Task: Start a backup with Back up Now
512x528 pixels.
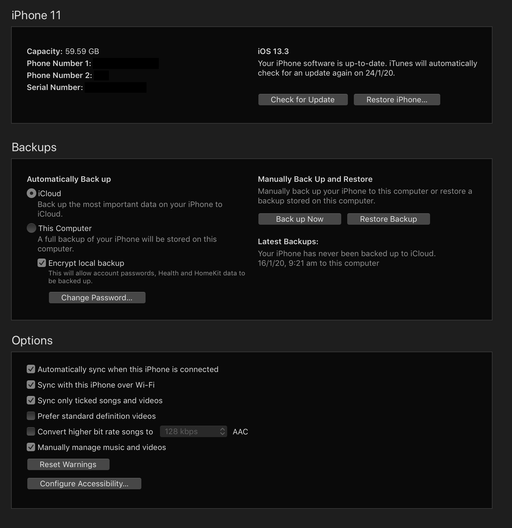Action: 300,219
